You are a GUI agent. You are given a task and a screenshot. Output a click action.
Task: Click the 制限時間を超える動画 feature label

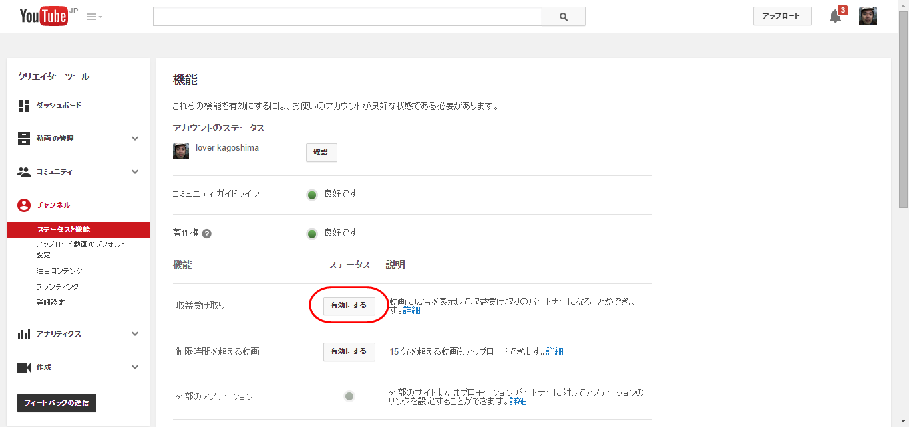tap(218, 351)
